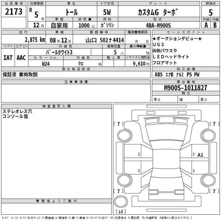Select the 検査員記入欄 header
Viewport: 221px width, 221px height.
pyautogui.click(x=56, y=106)
